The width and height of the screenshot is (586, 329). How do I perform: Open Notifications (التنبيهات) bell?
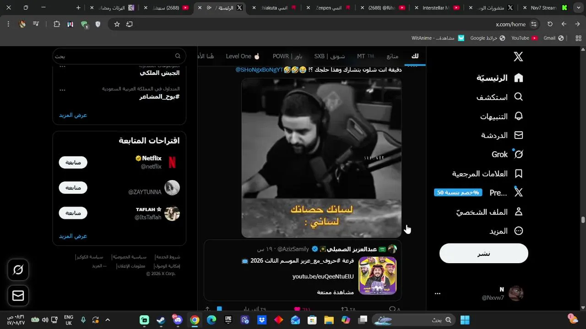coord(501,116)
